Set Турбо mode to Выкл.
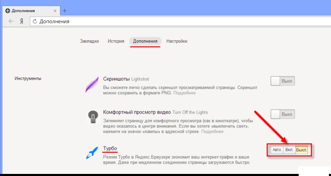Screen dimensions: 331x176 point(302,150)
